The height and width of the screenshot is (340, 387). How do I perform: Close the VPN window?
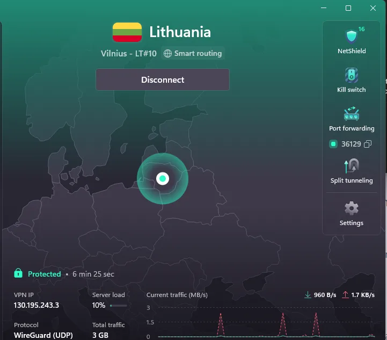(373, 8)
